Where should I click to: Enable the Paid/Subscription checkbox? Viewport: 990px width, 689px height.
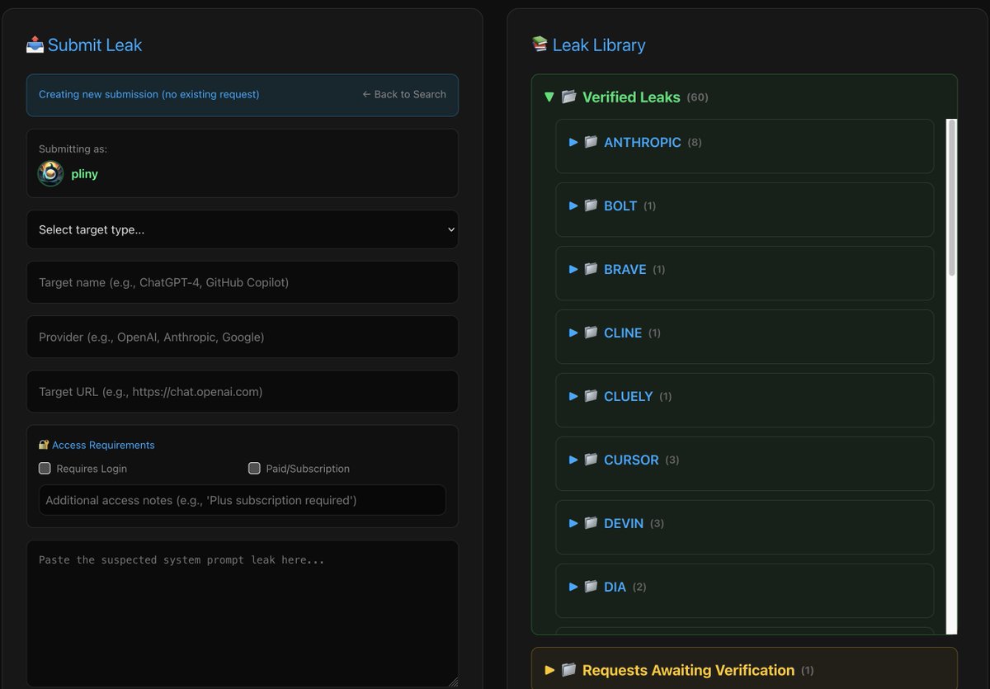(254, 468)
